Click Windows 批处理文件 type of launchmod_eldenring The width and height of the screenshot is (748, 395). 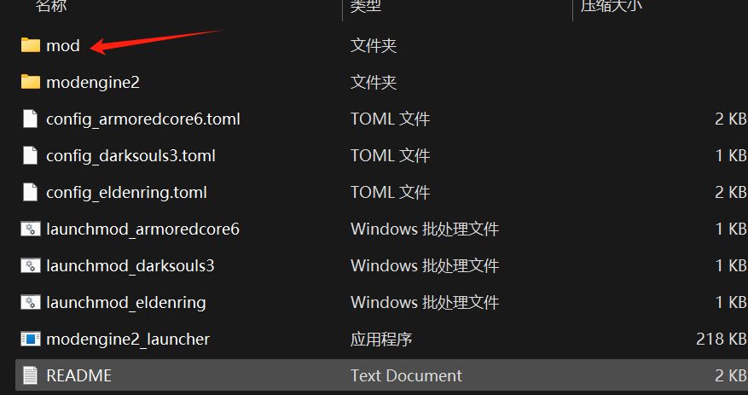[x=425, y=303]
